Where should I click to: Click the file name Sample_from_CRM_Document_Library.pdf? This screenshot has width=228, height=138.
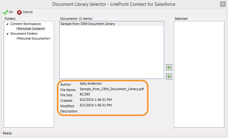[112, 89]
